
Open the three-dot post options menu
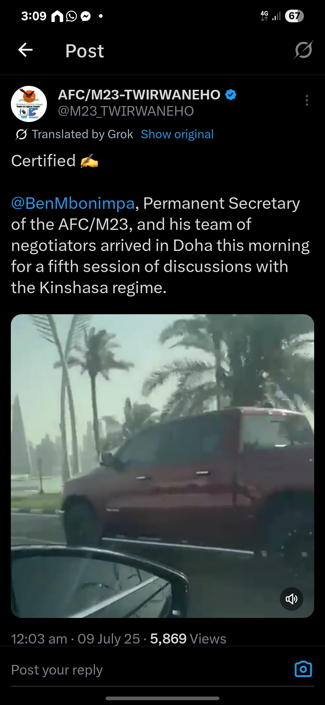(307, 100)
